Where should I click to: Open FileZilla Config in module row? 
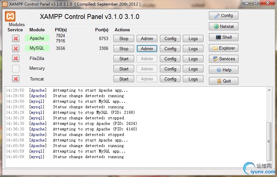click(170, 59)
